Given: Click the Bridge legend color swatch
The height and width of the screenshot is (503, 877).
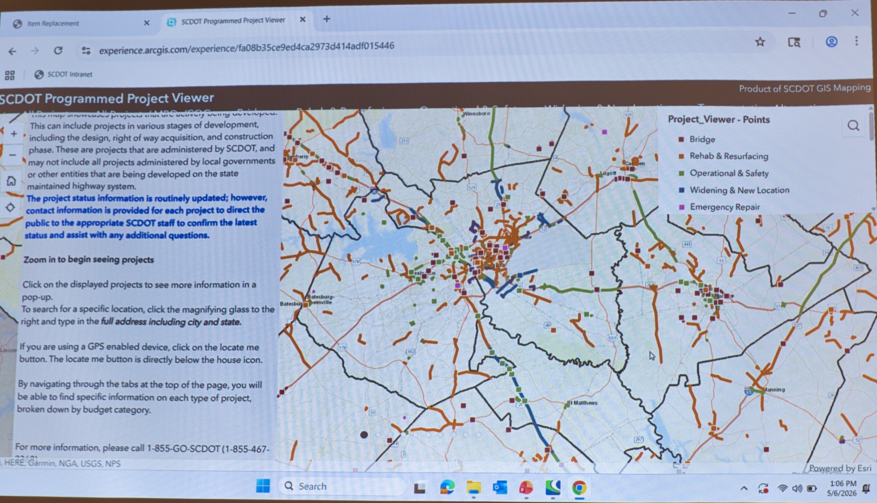Looking at the screenshot, I should [x=681, y=139].
